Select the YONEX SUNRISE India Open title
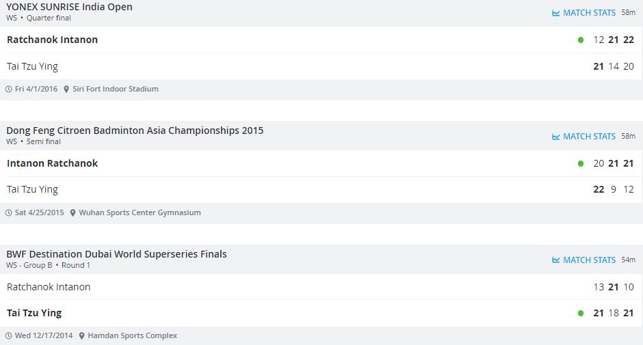The image size is (643, 345). click(x=69, y=7)
